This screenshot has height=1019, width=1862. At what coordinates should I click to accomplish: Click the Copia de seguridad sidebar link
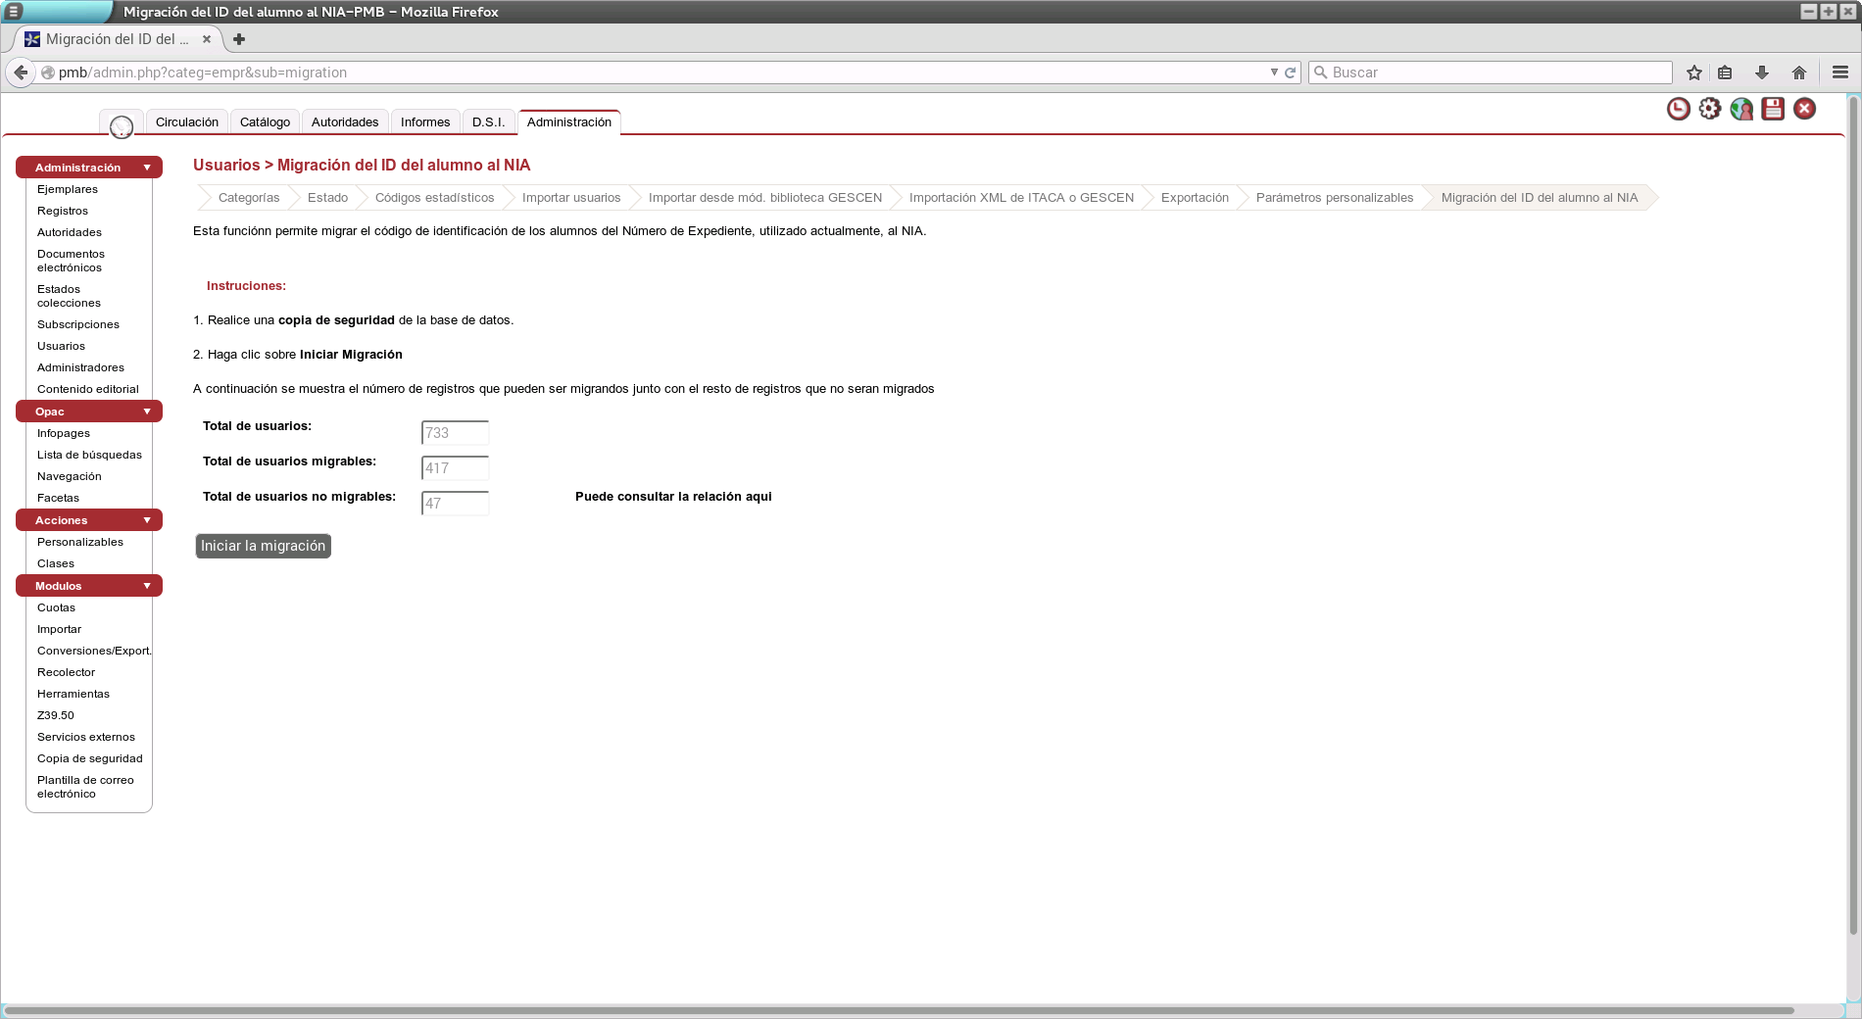point(89,758)
